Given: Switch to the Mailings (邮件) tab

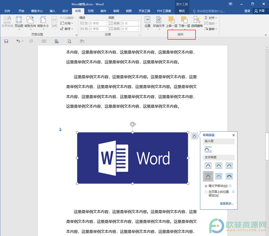Looking at the screenshot, I should [x=103, y=11].
